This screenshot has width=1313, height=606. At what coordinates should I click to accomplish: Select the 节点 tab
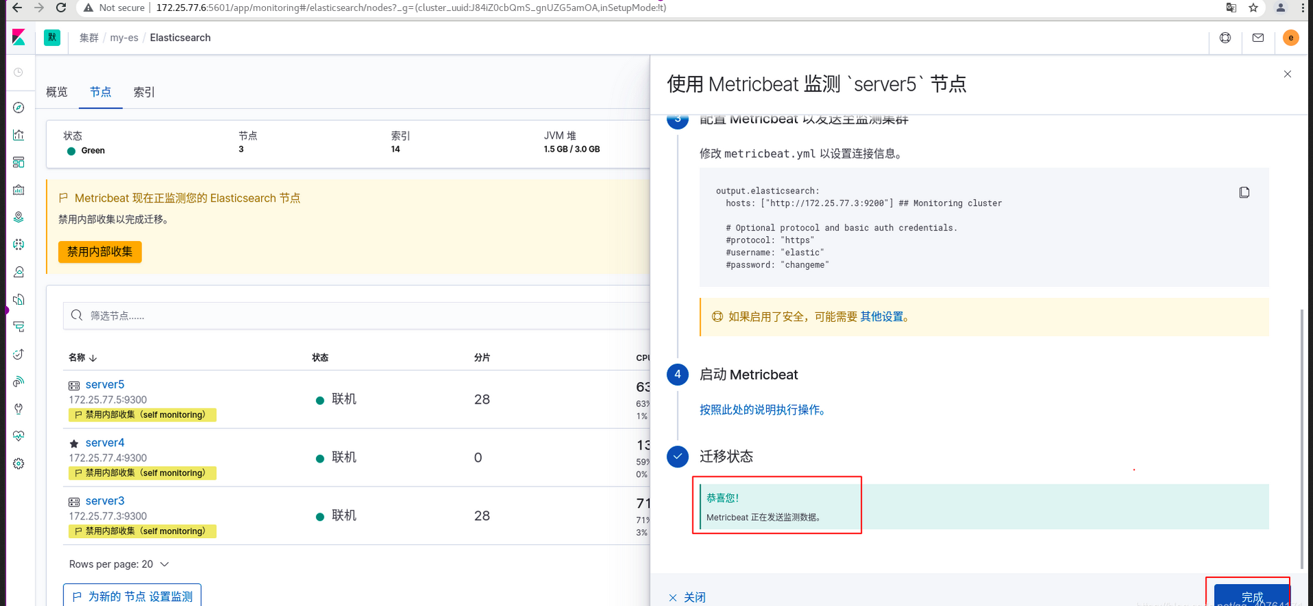(100, 92)
